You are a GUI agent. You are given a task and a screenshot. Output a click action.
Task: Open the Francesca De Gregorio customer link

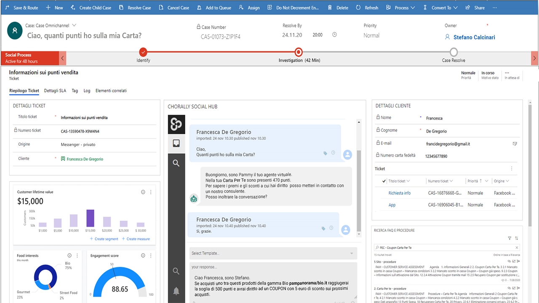(85, 159)
